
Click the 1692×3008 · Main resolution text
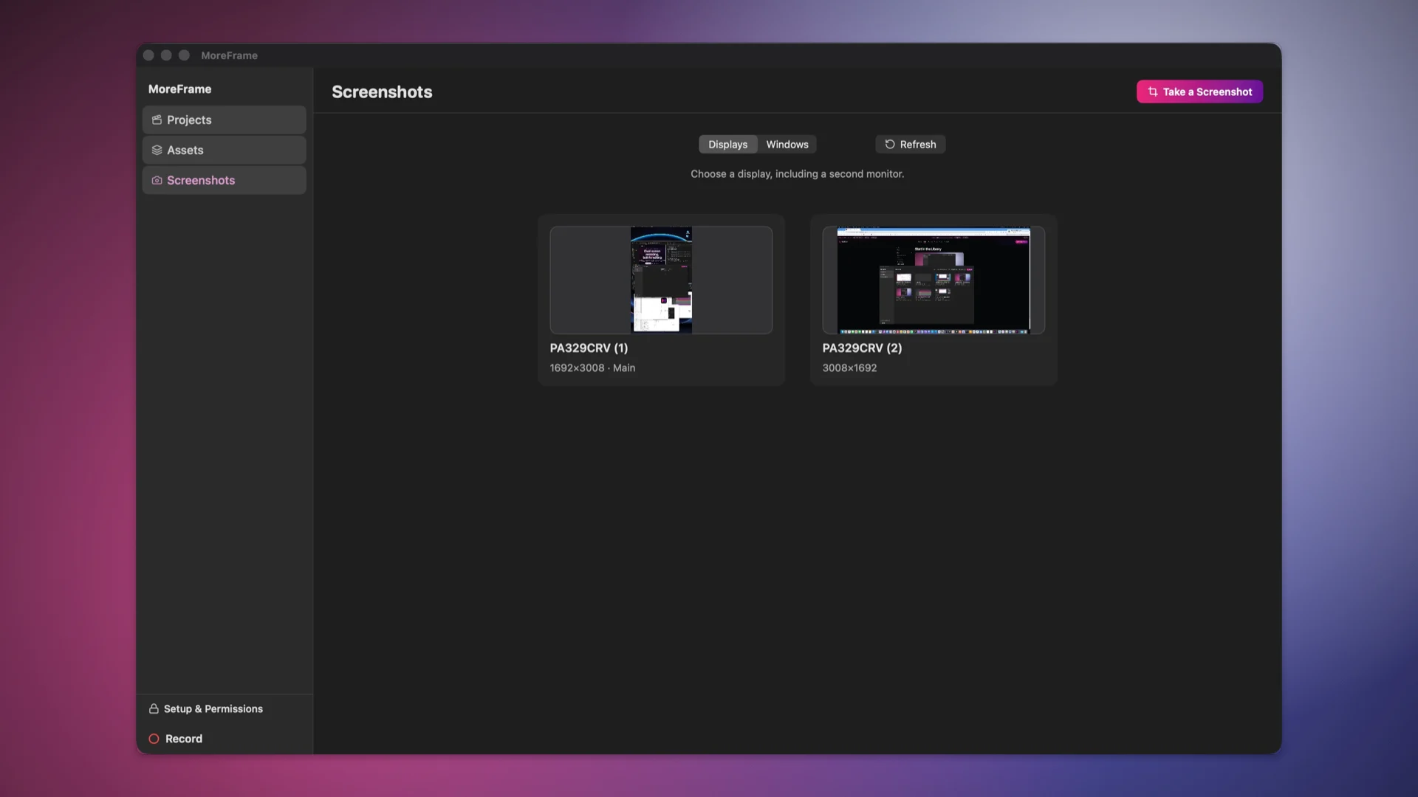click(592, 368)
